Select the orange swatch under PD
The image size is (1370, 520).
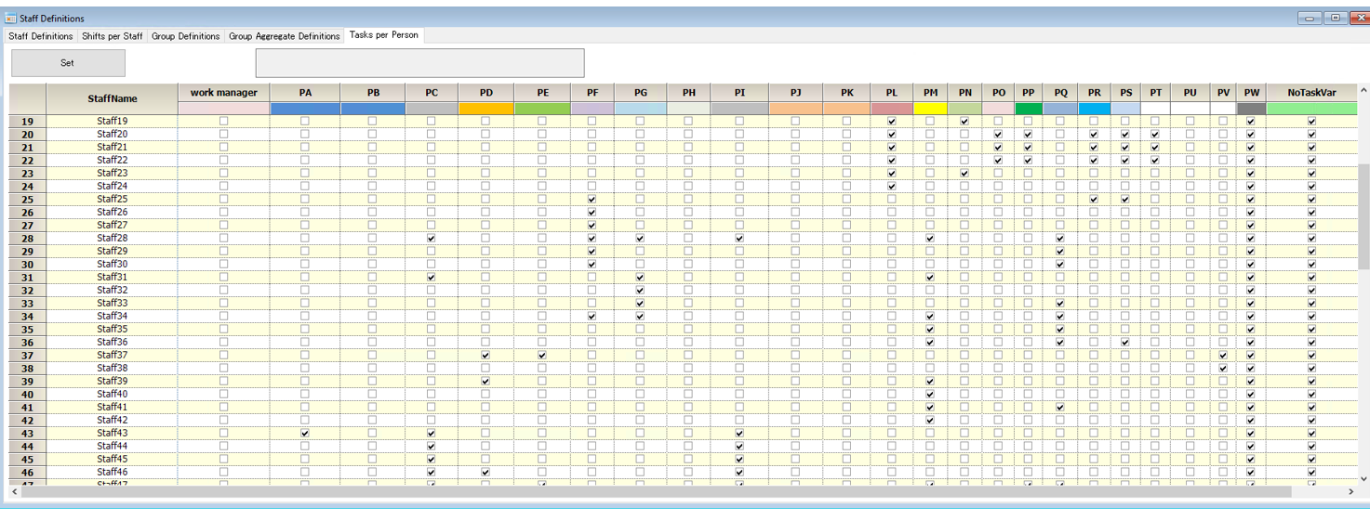(x=485, y=109)
